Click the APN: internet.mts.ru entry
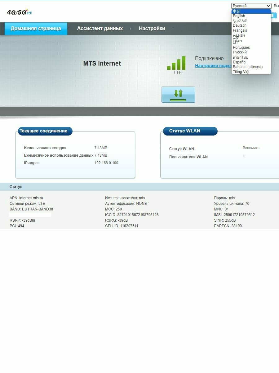Viewport: 279px width, 373px height. click(26, 198)
